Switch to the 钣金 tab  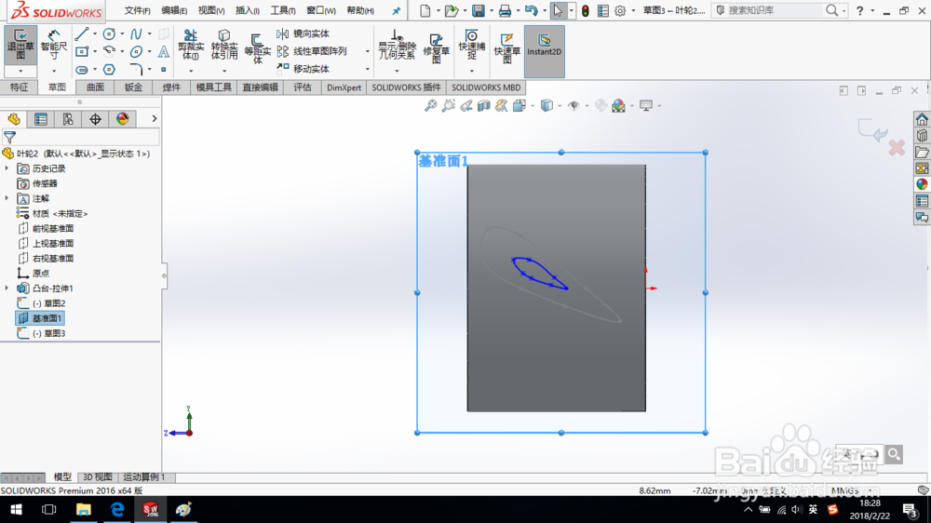pos(133,87)
